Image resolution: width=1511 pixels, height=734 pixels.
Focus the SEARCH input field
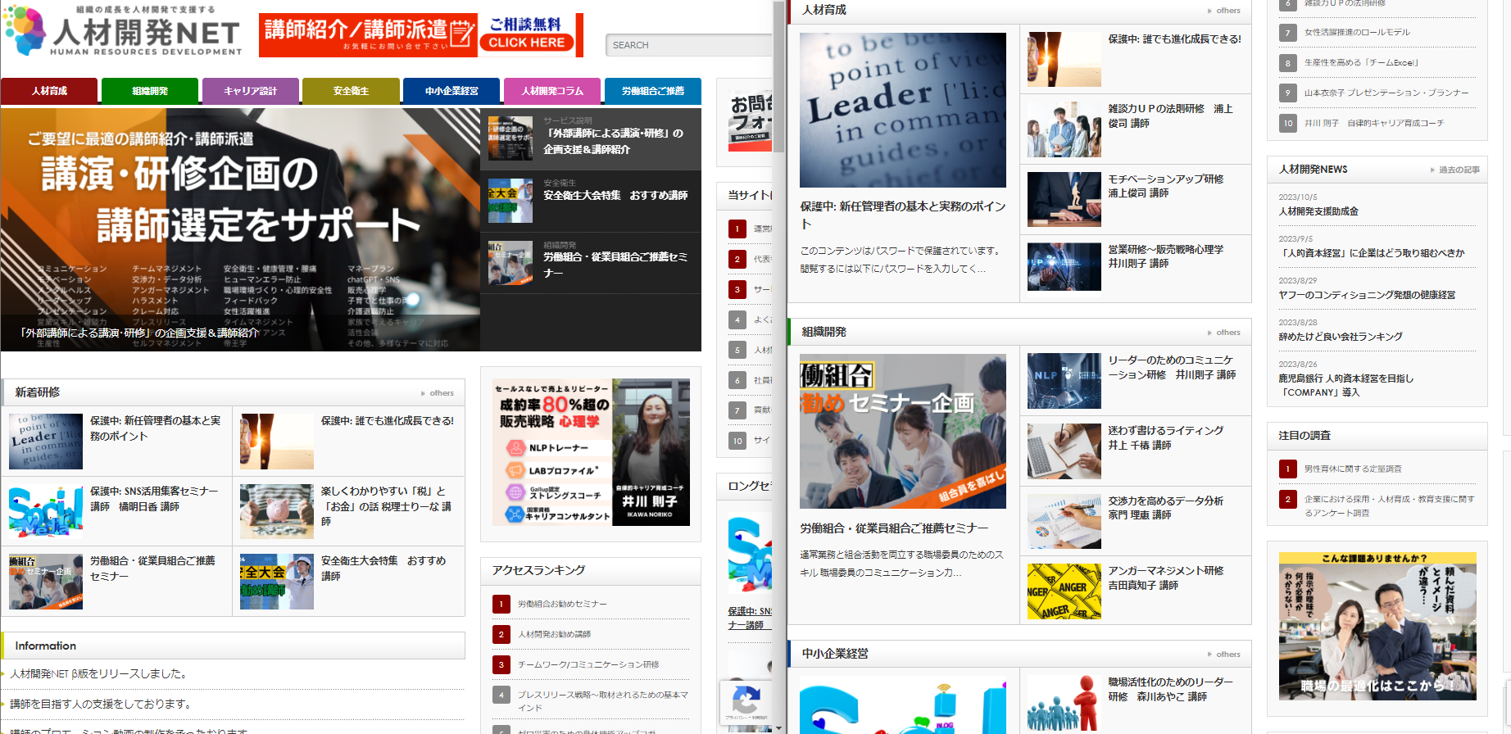coord(688,45)
